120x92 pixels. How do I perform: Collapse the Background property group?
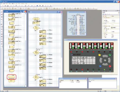103,26
